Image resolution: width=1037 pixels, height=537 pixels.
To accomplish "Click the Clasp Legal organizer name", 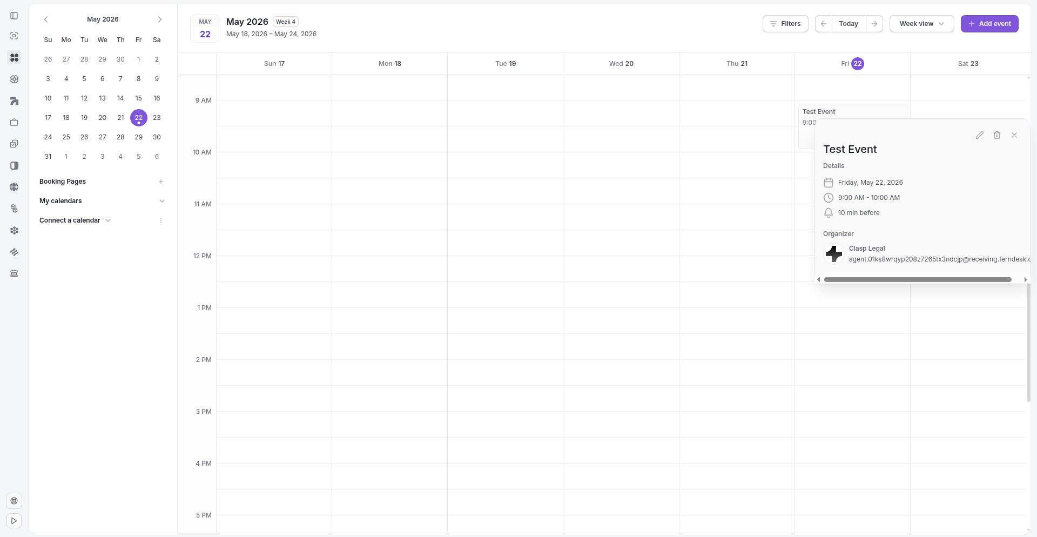I will [x=866, y=249].
